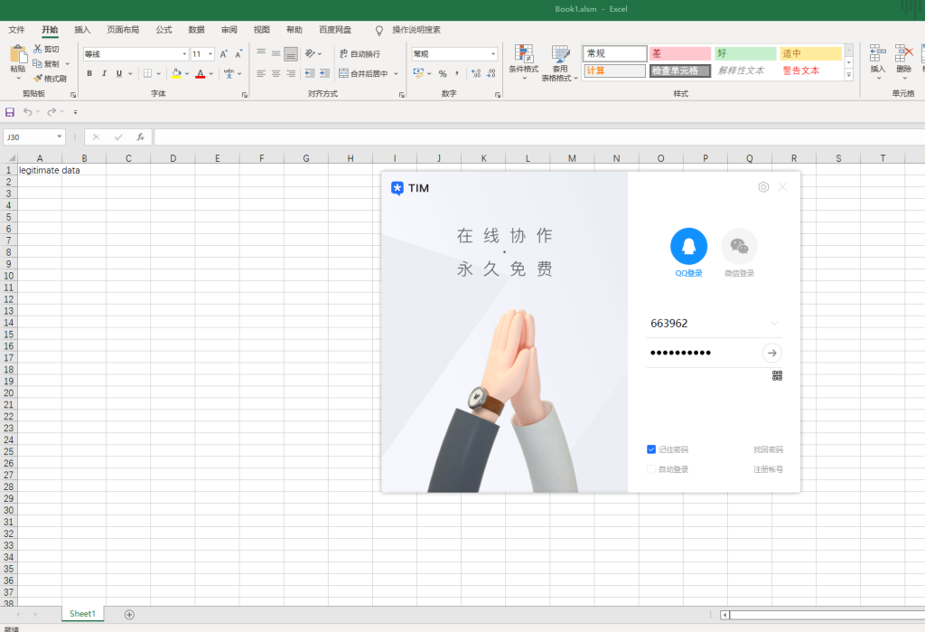Decrease indent in alignment group
Image resolution: width=925 pixels, height=632 pixels.
click(x=310, y=73)
